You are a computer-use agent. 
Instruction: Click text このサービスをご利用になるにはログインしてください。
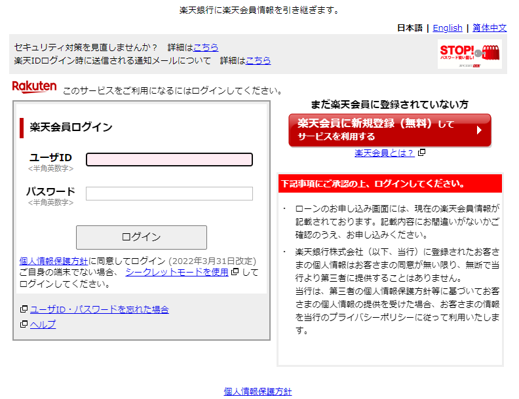click(172, 90)
